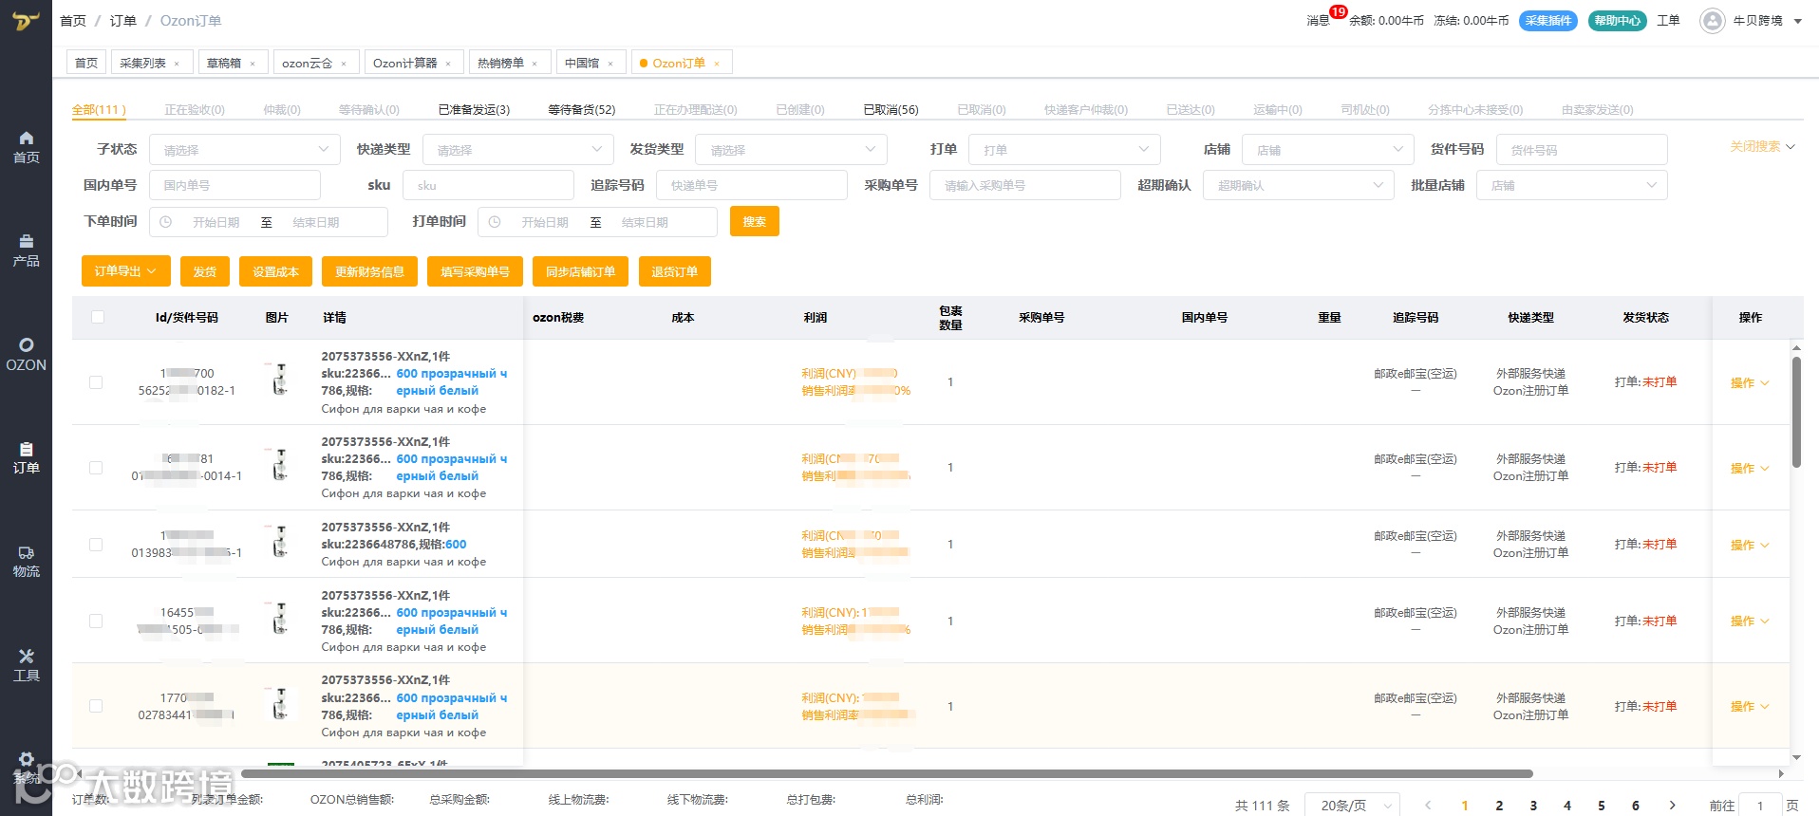
Task: Click the user avatar icon
Action: (x=1712, y=21)
